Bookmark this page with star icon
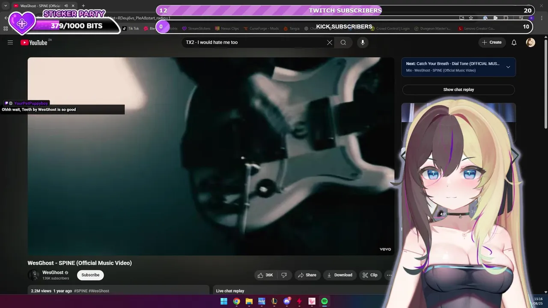The image size is (548, 308). tap(471, 18)
